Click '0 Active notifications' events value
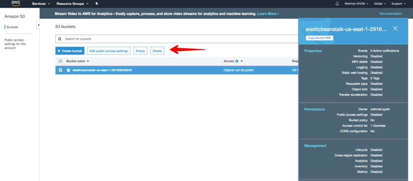The width and height of the screenshot is (413, 181). [x=384, y=51]
